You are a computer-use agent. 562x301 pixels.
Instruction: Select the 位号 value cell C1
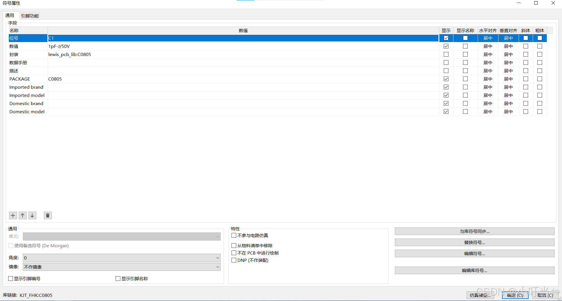click(x=243, y=38)
